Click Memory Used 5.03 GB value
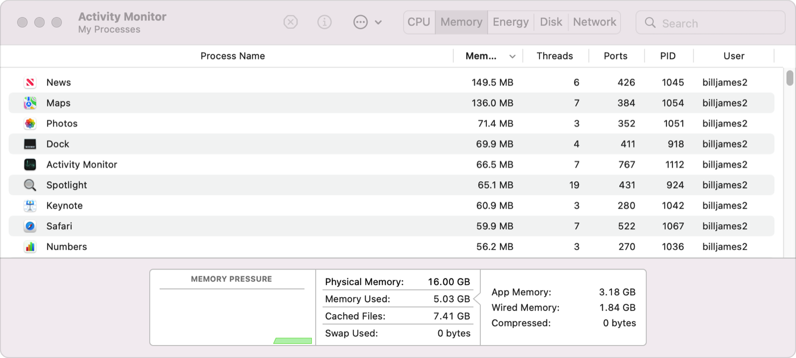This screenshot has width=796, height=358. click(452, 299)
